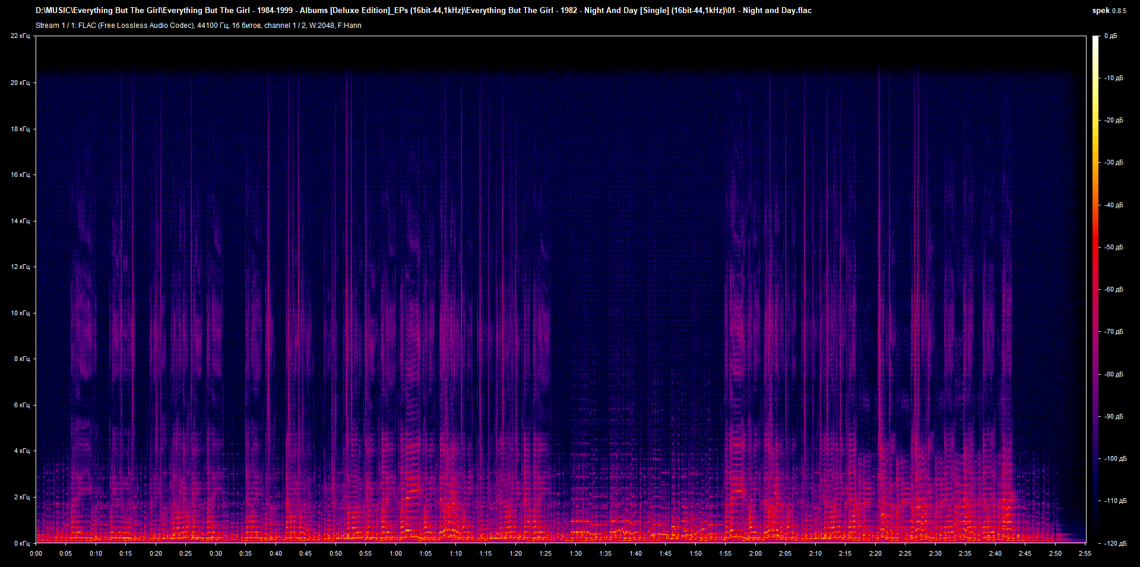The width and height of the screenshot is (1140, 567).
Task: Click the dB color gradient legend bar
Action: pyautogui.click(x=1095, y=289)
